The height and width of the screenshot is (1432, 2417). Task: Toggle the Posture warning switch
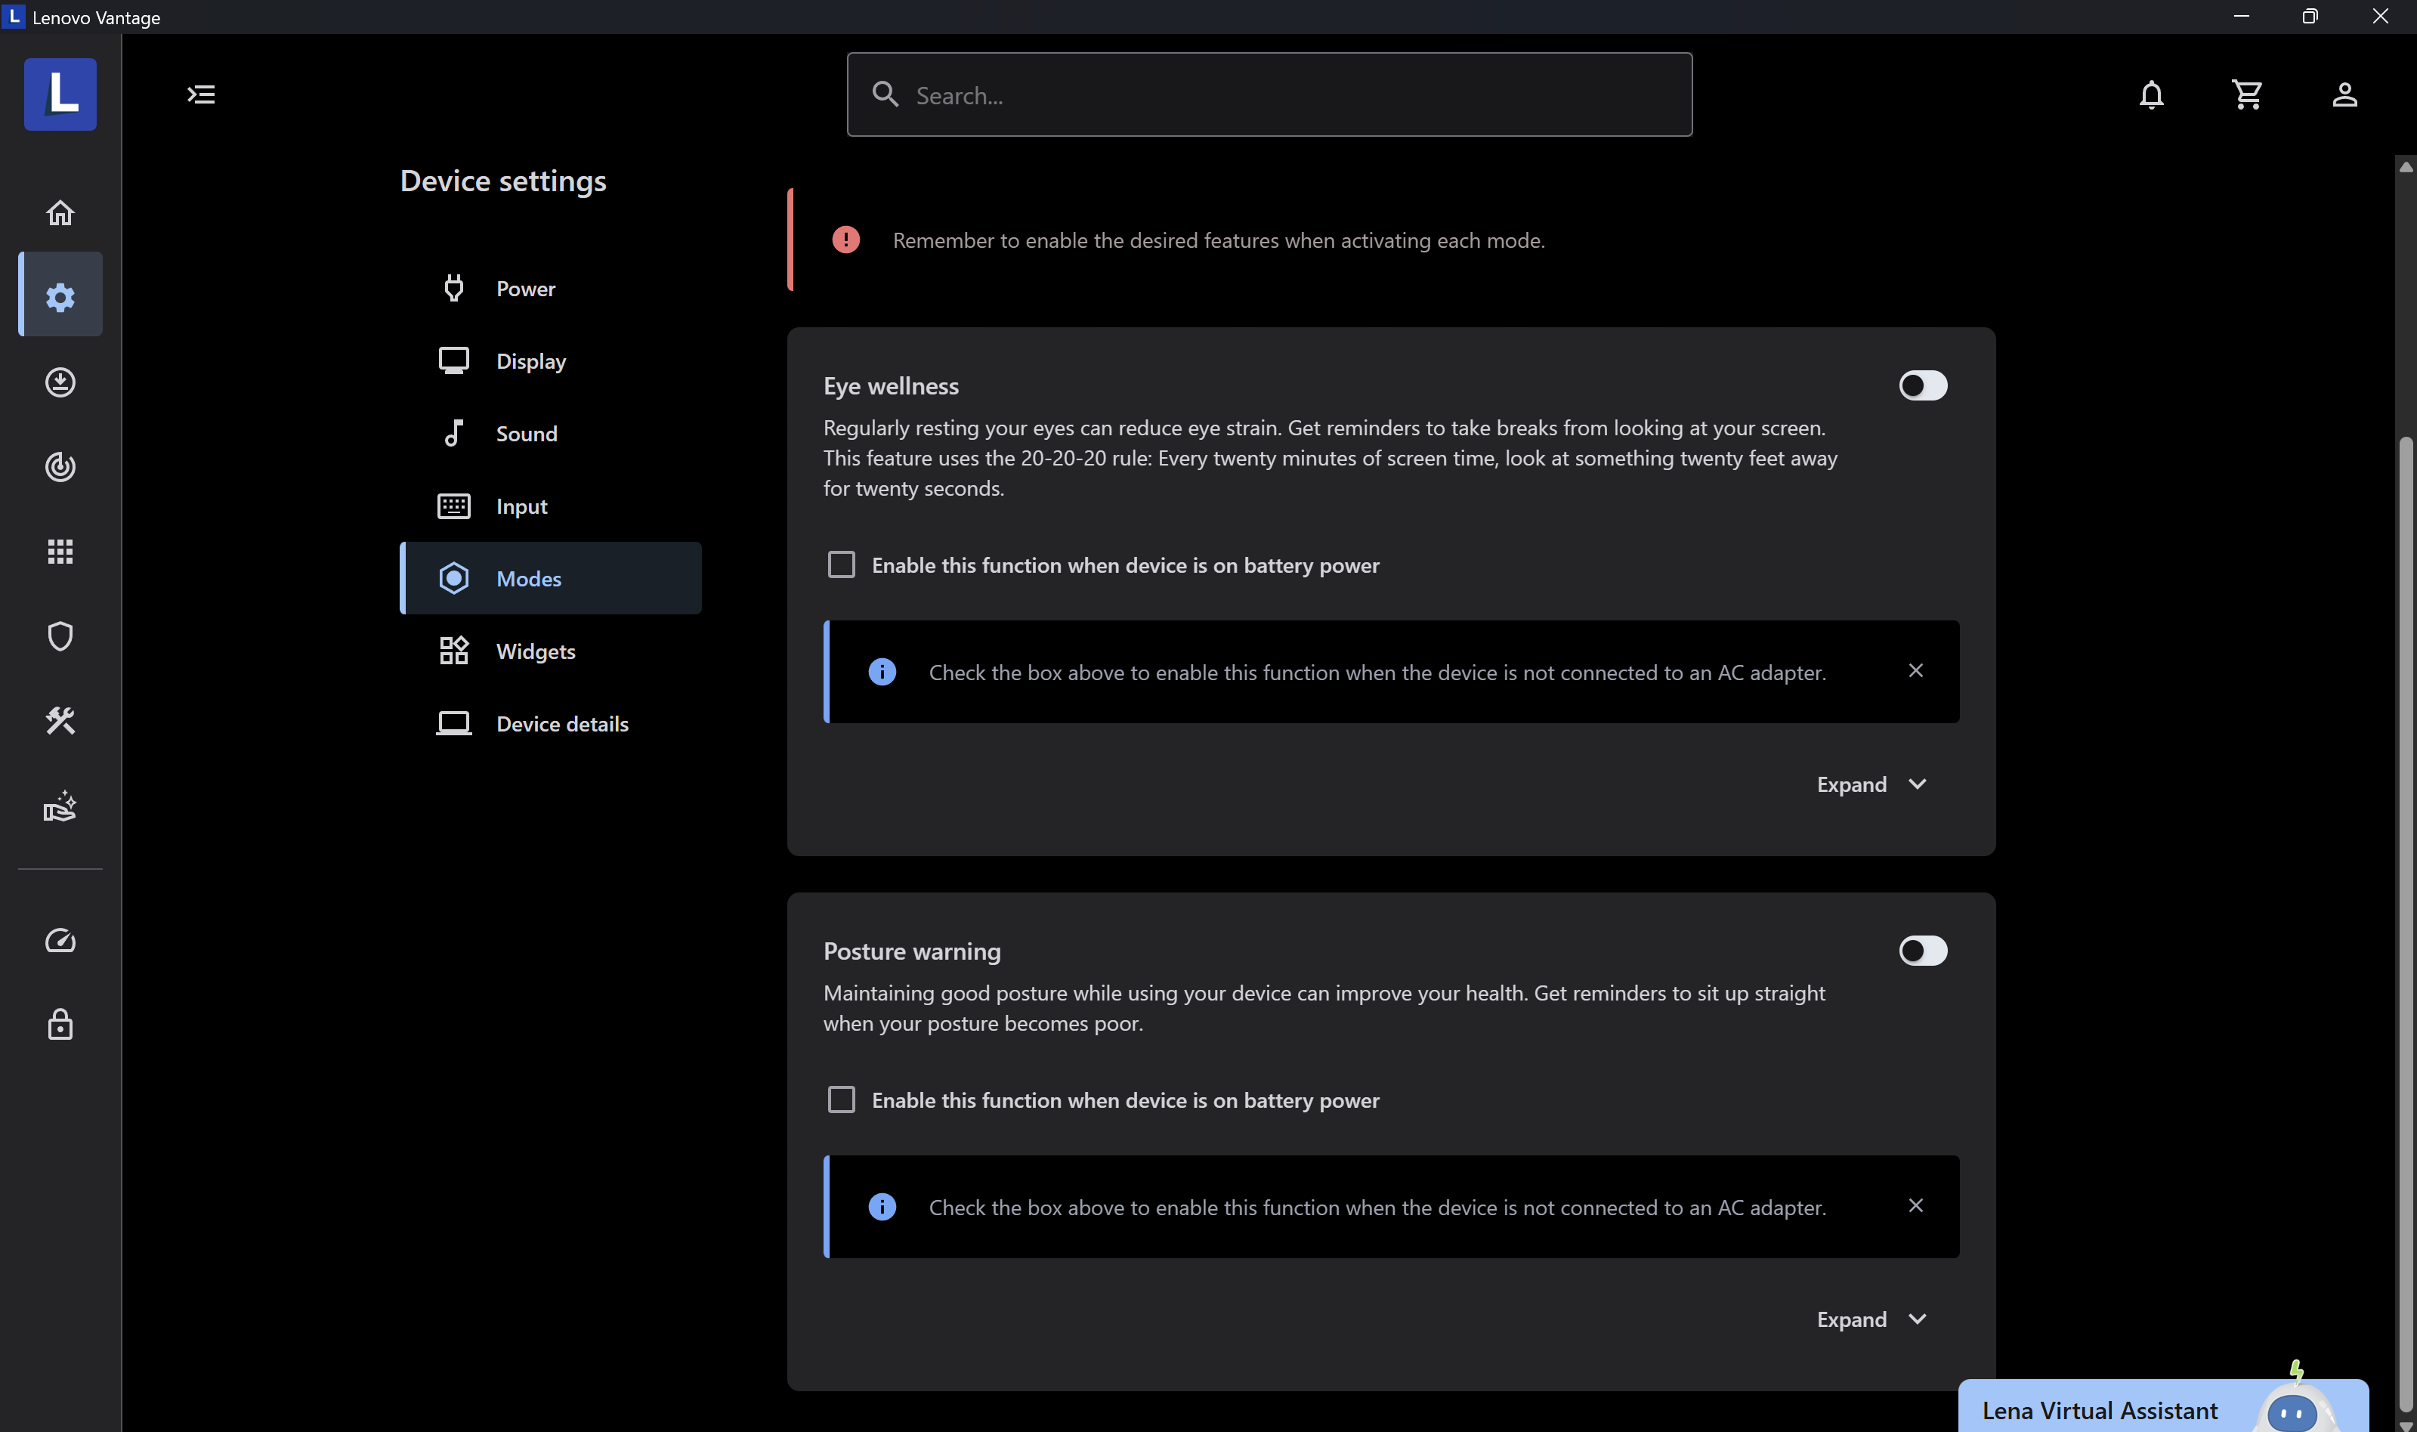pyautogui.click(x=1922, y=951)
